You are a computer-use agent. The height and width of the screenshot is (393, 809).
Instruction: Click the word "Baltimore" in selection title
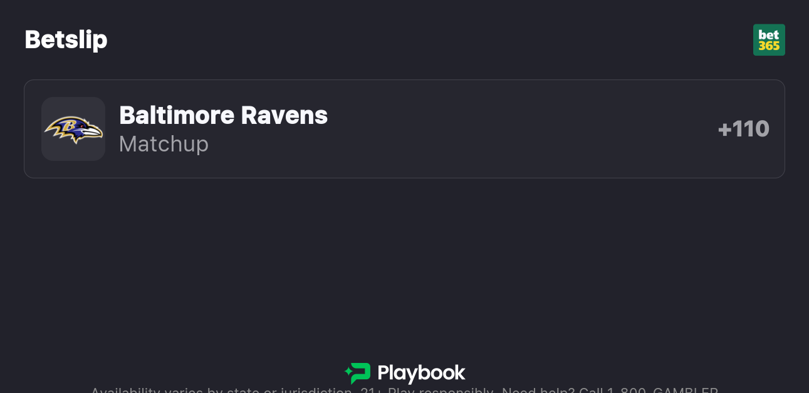coord(176,115)
